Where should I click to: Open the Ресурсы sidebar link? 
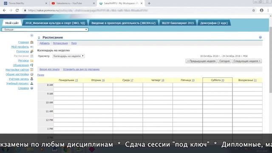click(23, 60)
